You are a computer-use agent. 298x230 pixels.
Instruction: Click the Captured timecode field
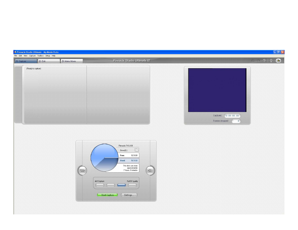point(232,116)
